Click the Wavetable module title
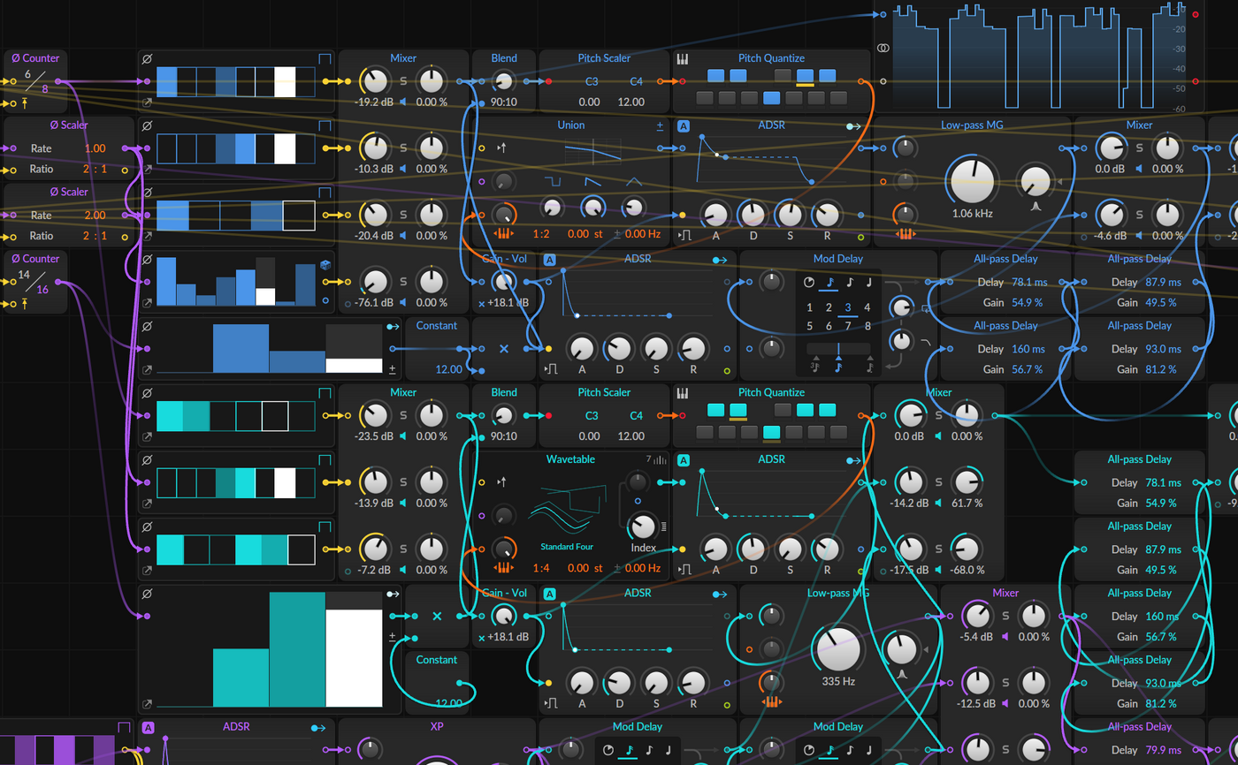This screenshot has width=1238, height=765. [x=570, y=459]
